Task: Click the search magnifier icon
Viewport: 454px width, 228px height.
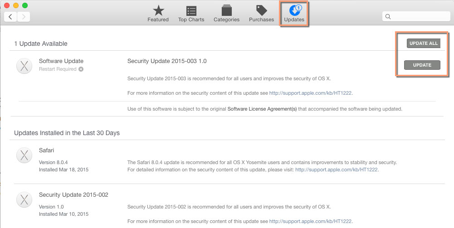Action: coord(388,17)
